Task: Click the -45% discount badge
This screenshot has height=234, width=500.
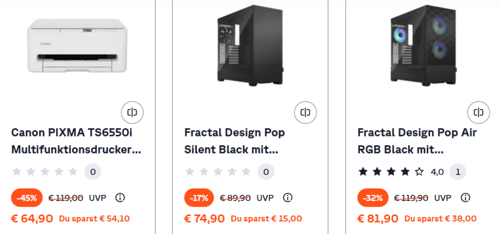Action: pyautogui.click(x=27, y=197)
